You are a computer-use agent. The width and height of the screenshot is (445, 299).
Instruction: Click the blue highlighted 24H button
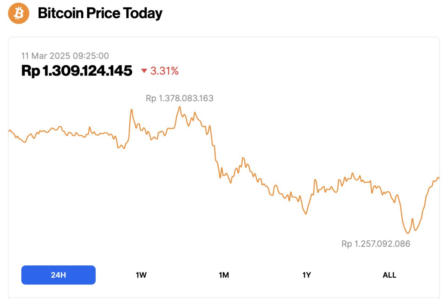(x=58, y=275)
